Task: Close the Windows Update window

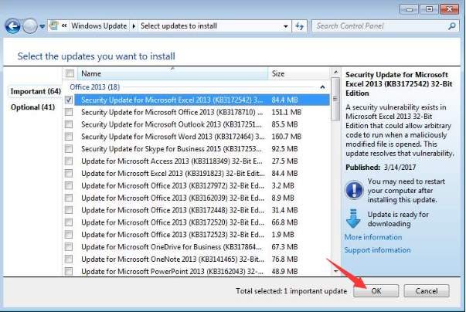Action: [x=450, y=9]
